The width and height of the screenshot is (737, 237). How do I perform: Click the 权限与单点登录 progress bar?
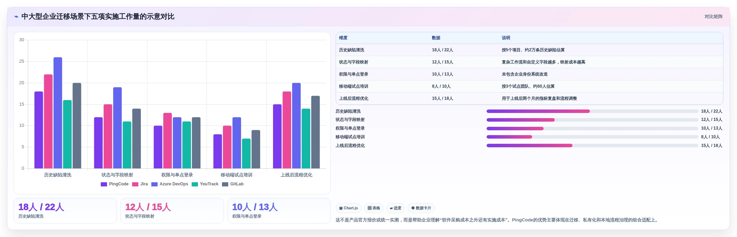pyautogui.click(x=592, y=129)
